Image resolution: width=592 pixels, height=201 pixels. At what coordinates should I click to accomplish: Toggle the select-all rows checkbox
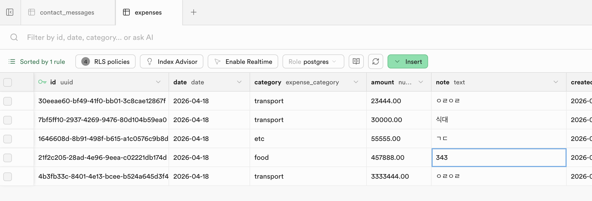(x=8, y=82)
